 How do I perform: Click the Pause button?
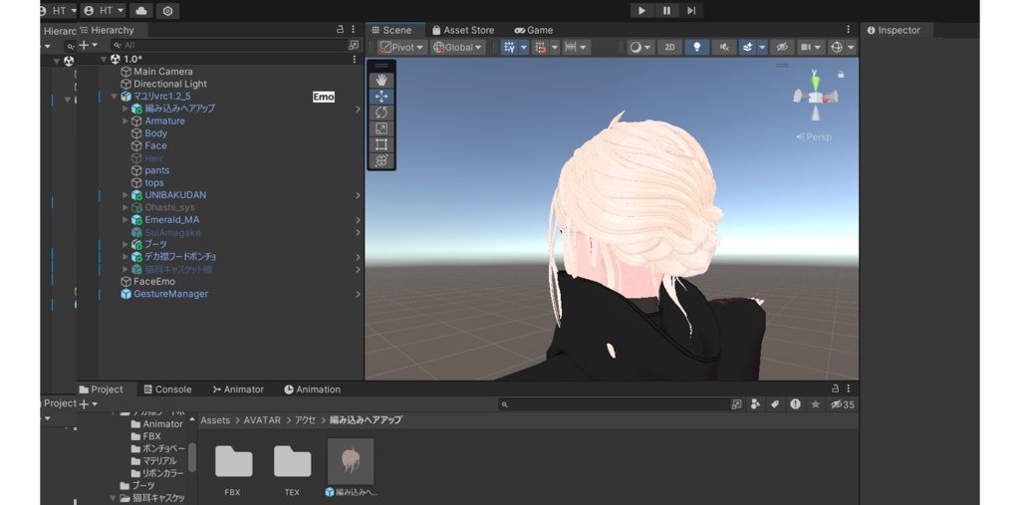click(666, 10)
